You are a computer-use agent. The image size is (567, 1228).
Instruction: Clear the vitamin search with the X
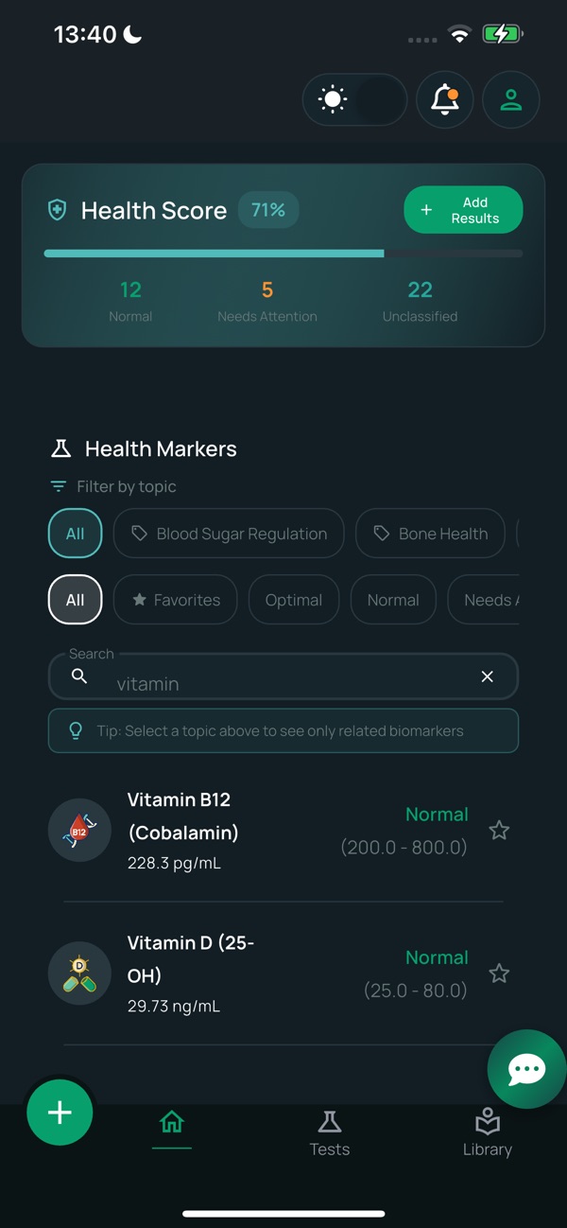point(487,676)
